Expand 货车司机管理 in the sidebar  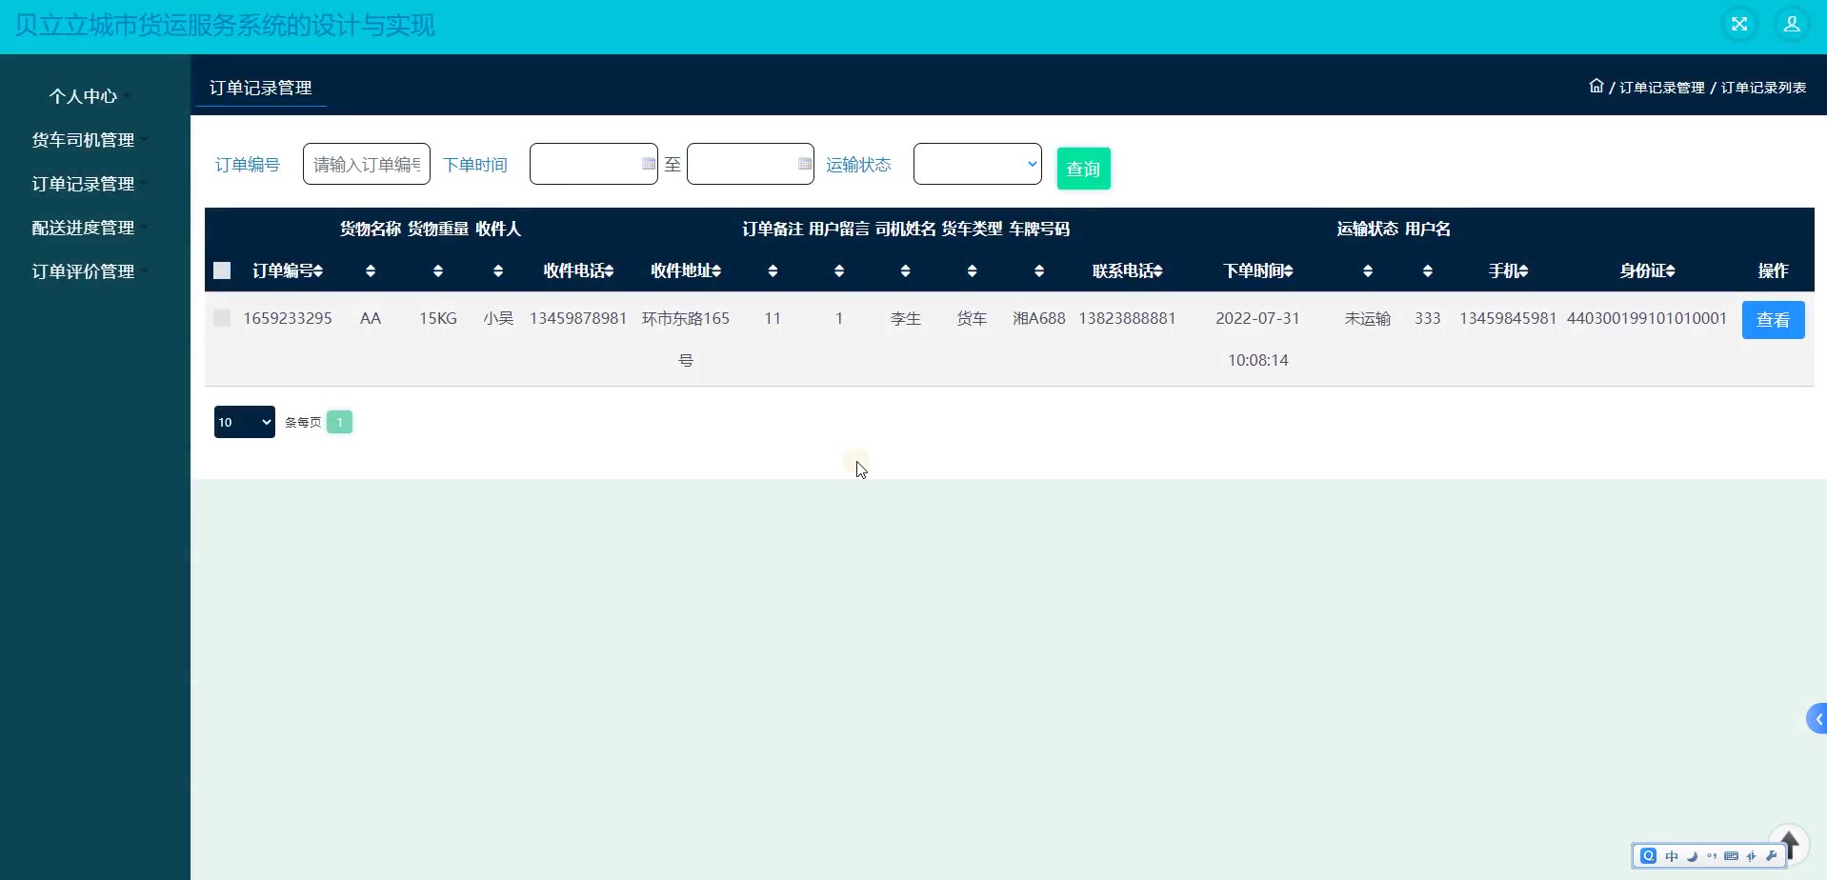point(83,140)
